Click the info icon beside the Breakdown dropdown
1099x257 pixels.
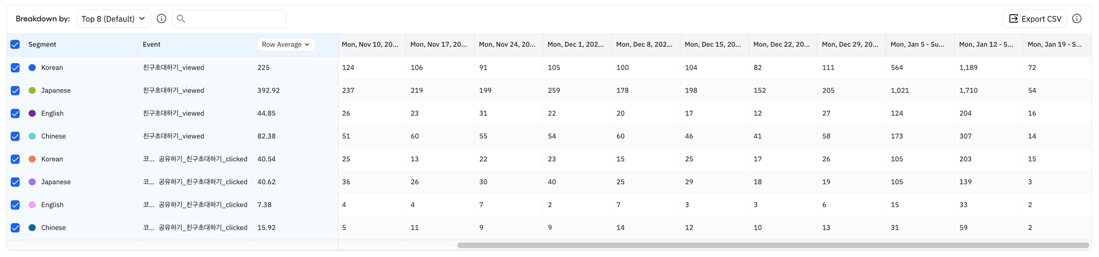tap(162, 19)
